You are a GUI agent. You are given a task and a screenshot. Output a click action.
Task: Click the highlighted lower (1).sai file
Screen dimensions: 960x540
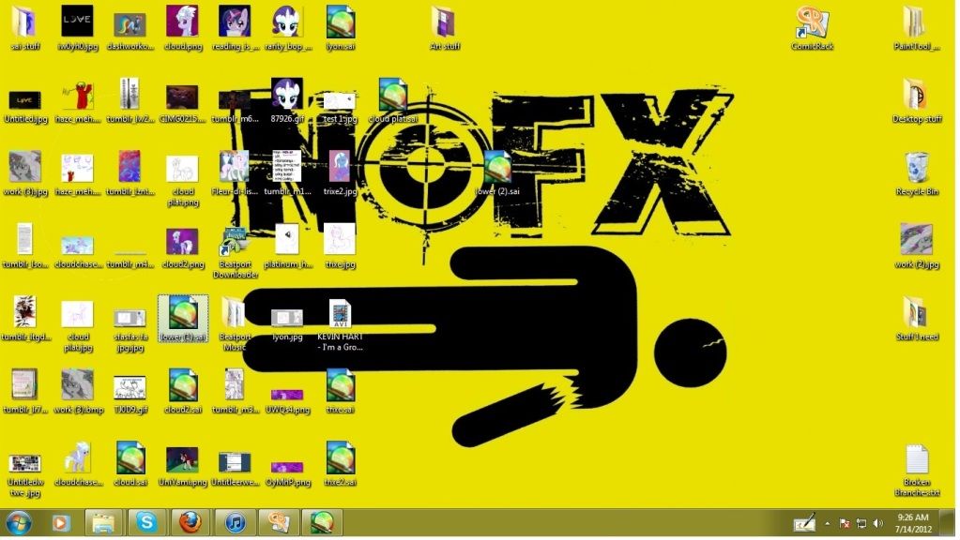click(183, 319)
